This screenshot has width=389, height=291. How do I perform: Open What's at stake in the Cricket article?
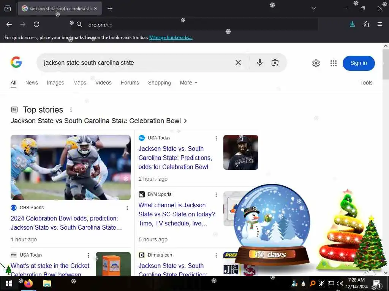click(x=50, y=269)
